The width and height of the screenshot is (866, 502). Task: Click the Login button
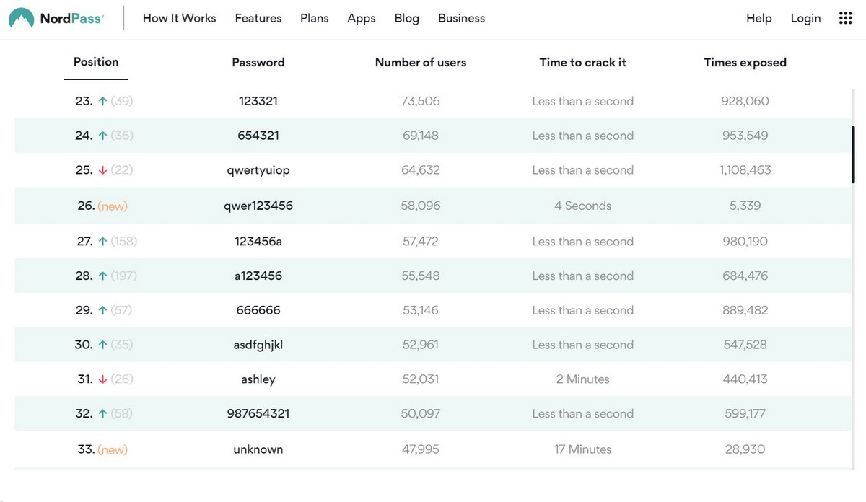point(805,18)
